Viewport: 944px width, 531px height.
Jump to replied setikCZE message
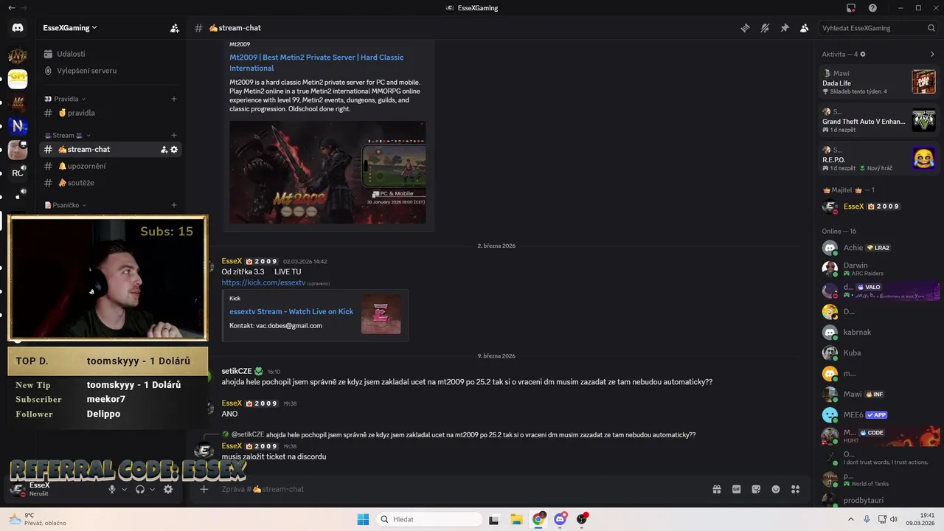click(480, 435)
